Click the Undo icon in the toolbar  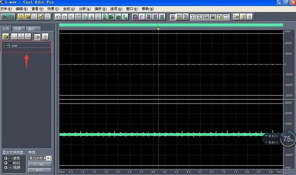57,17
